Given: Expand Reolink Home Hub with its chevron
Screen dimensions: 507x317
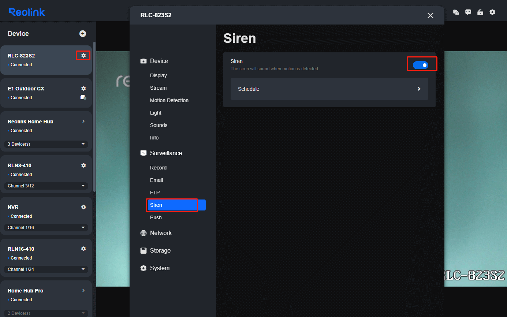Looking at the screenshot, I should point(83,121).
